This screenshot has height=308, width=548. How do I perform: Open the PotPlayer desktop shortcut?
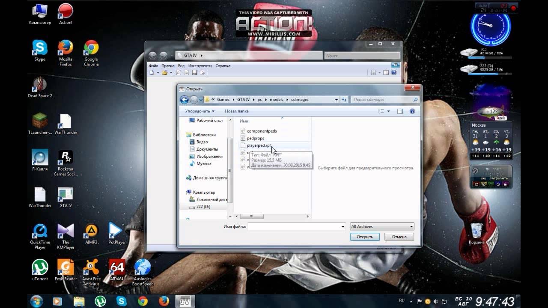117,234
